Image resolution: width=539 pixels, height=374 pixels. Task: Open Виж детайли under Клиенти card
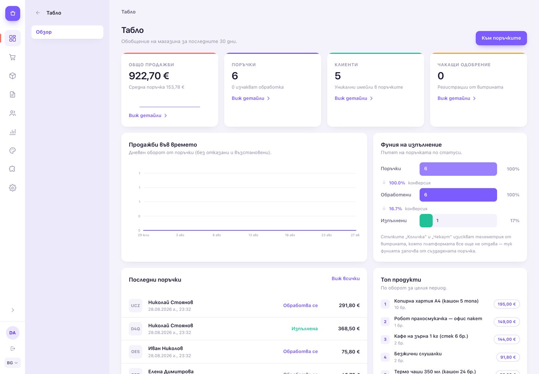pyautogui.click(x=354, y=98)
